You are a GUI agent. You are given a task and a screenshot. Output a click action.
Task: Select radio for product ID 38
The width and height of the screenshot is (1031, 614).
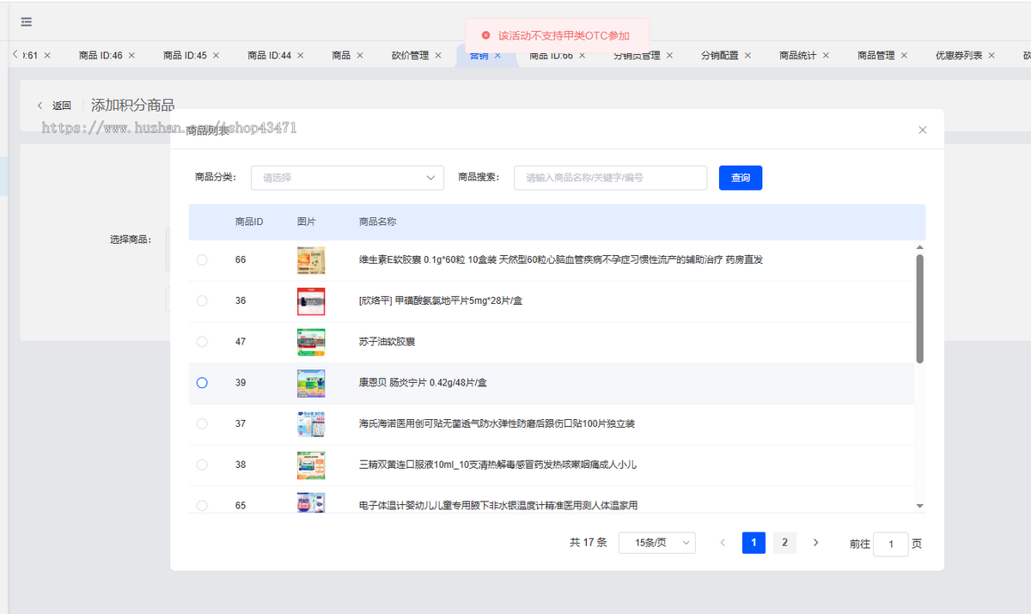pos(202,465)
